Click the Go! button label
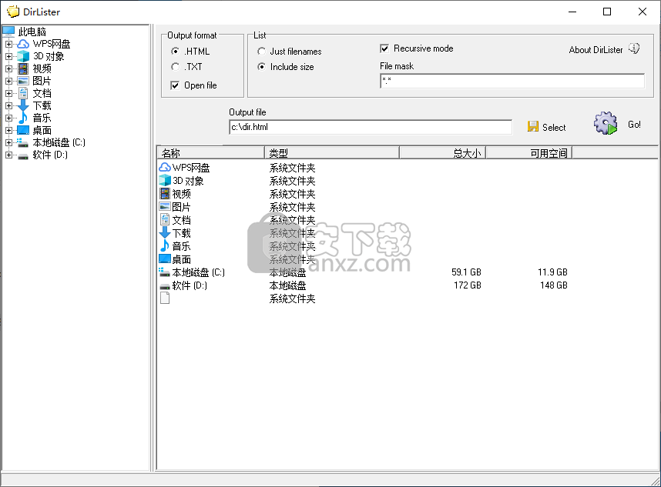The image size is (661, 487). point(634,124)
